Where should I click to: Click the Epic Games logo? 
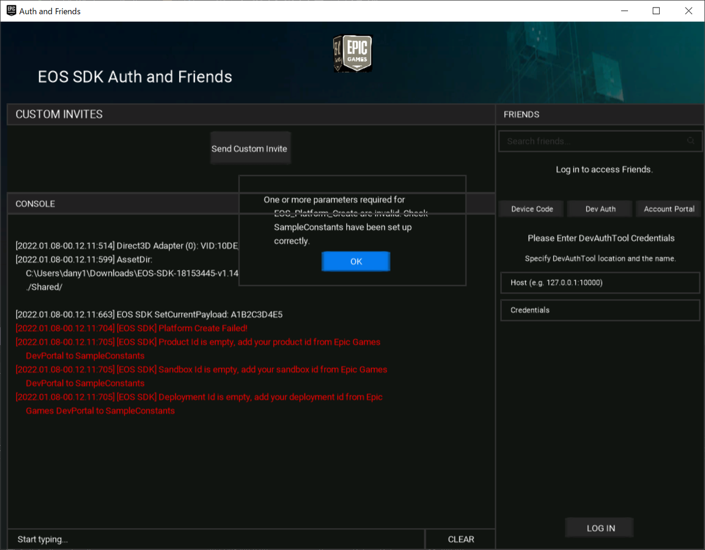pos(353,53)
